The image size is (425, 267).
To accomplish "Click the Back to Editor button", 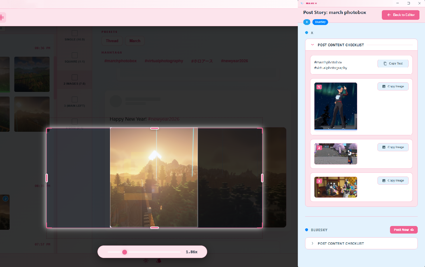I will coord(400,15).
